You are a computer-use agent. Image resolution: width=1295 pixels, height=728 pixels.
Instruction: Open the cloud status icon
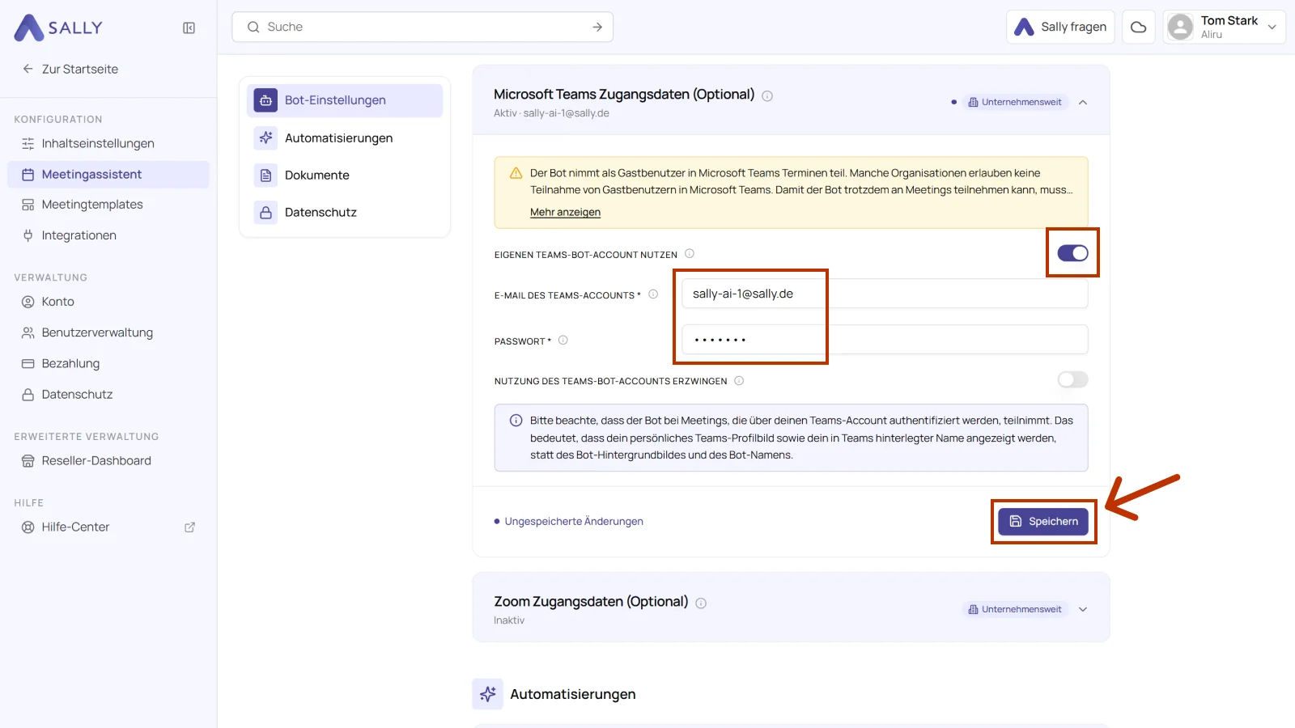pyautogui.click(x=1138, y=27)
